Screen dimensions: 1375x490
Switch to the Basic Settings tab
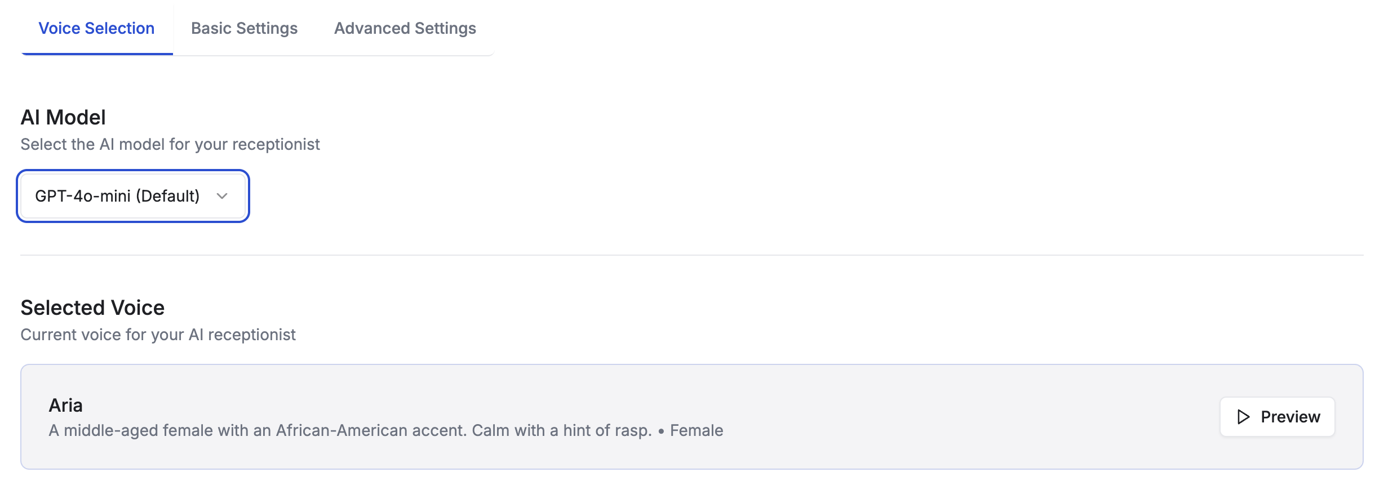244,28
